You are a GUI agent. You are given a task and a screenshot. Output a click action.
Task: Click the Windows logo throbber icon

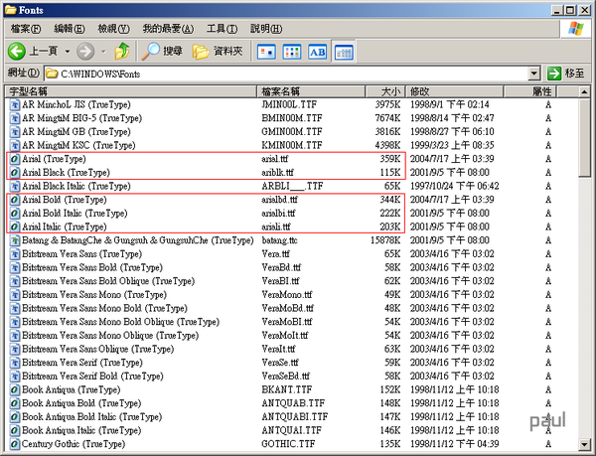[x=575, y=29]
